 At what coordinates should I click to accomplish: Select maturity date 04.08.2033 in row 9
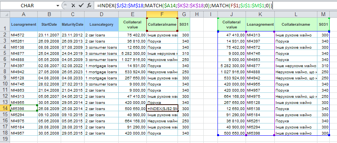[73, 77]
